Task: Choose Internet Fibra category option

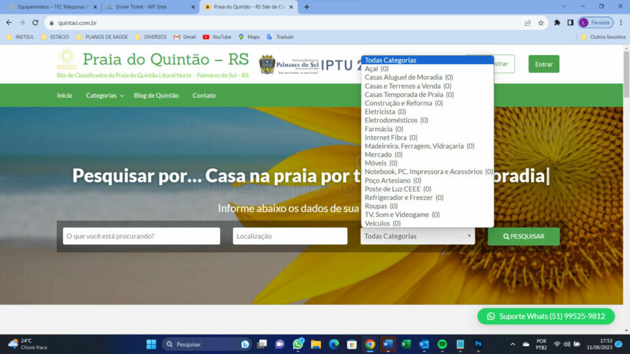Action: pyautogui.click(x=427, y=137)
